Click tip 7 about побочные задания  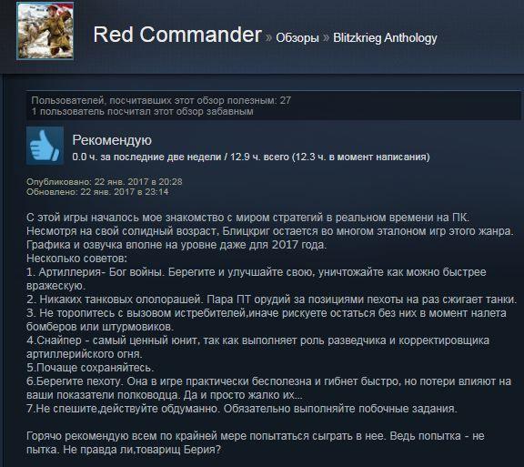242,409
